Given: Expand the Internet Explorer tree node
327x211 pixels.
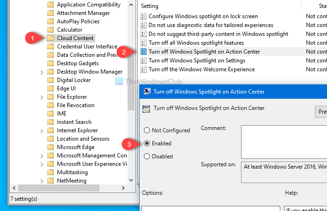Looking at the screenshot, I should click(42, 130).
